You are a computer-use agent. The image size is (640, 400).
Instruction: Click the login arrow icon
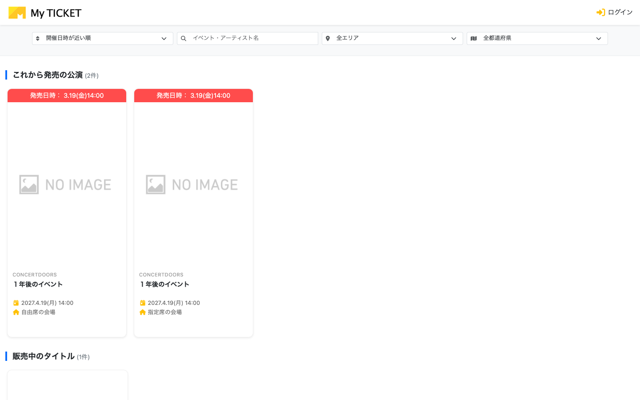[x=600, y=12]
